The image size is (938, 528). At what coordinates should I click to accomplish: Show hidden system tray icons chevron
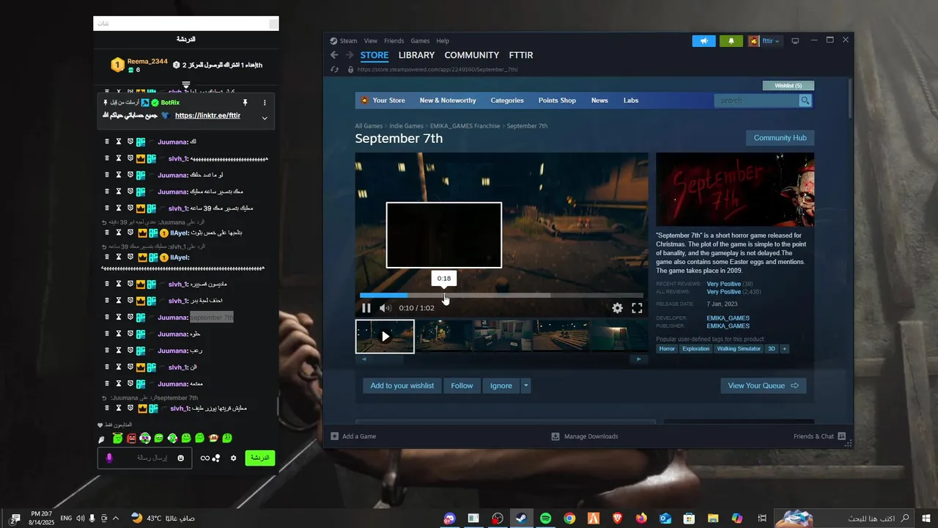pyautogui.click(x=116, y=518)
